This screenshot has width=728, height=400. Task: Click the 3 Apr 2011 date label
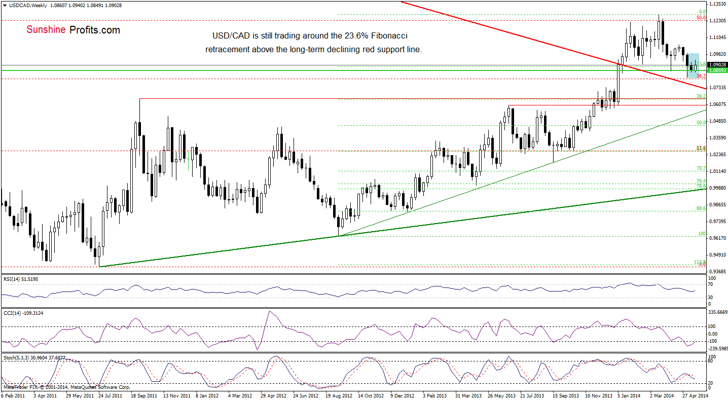(46, 395)
